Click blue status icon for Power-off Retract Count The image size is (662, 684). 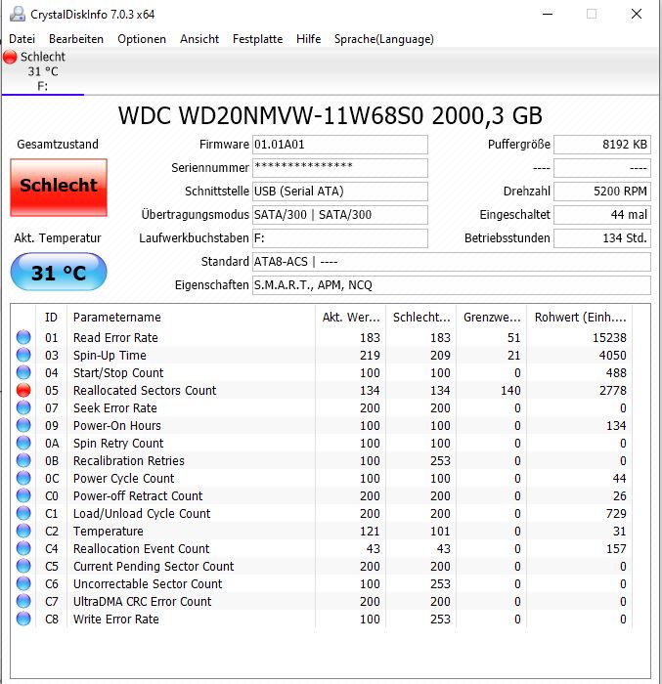pyautogui.click(x=23, y=495)
